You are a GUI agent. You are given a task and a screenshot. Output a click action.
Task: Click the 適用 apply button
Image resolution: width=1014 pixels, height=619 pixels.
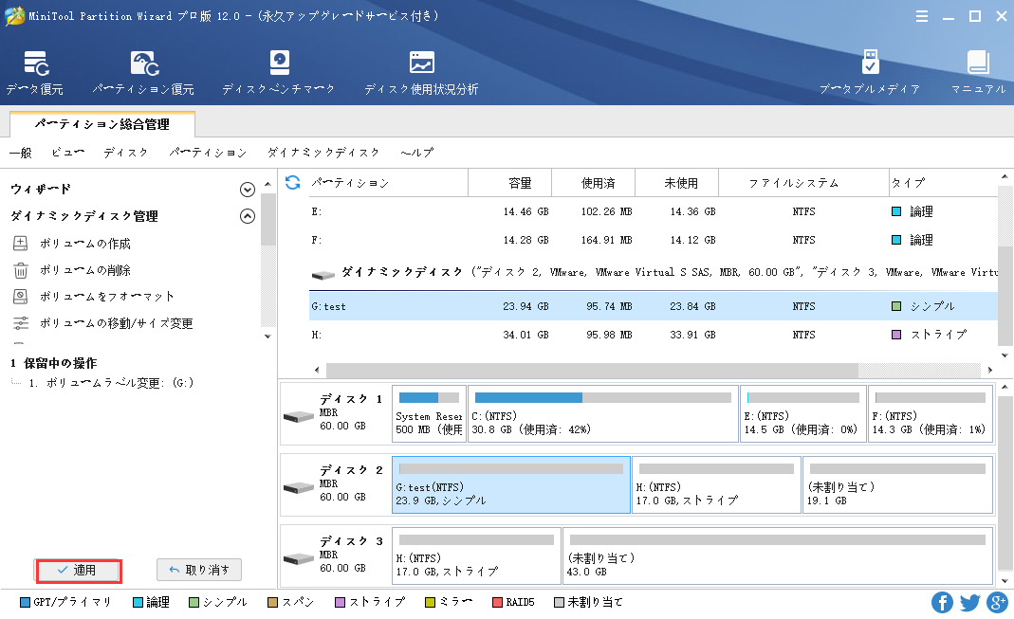(79, 570)
